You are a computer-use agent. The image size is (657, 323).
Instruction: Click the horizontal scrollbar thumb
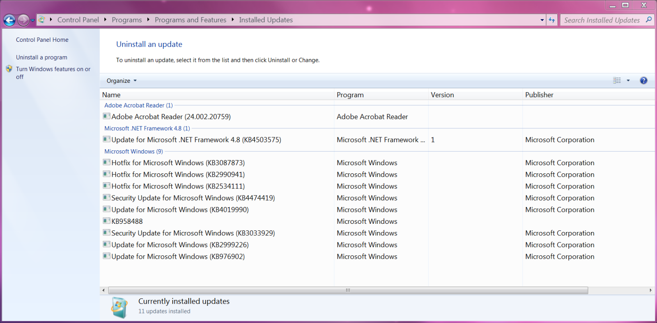[348, 290]
